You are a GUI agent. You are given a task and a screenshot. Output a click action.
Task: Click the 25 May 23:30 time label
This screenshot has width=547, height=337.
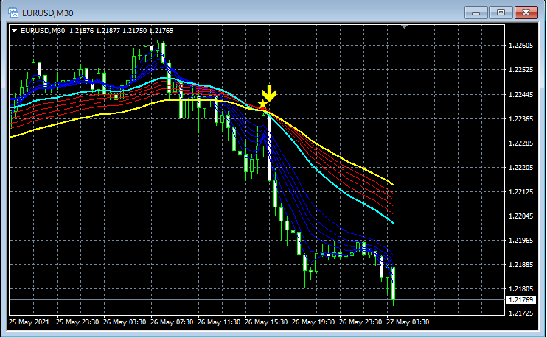point(77,322)
